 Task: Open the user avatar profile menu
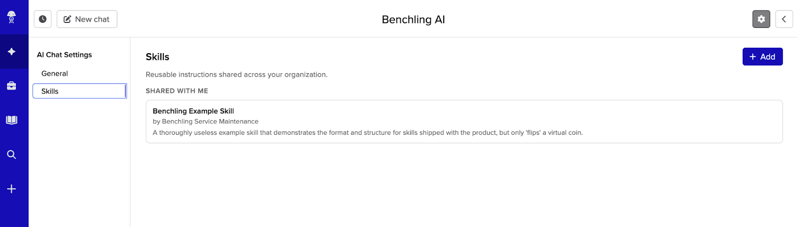coord(11,17)
